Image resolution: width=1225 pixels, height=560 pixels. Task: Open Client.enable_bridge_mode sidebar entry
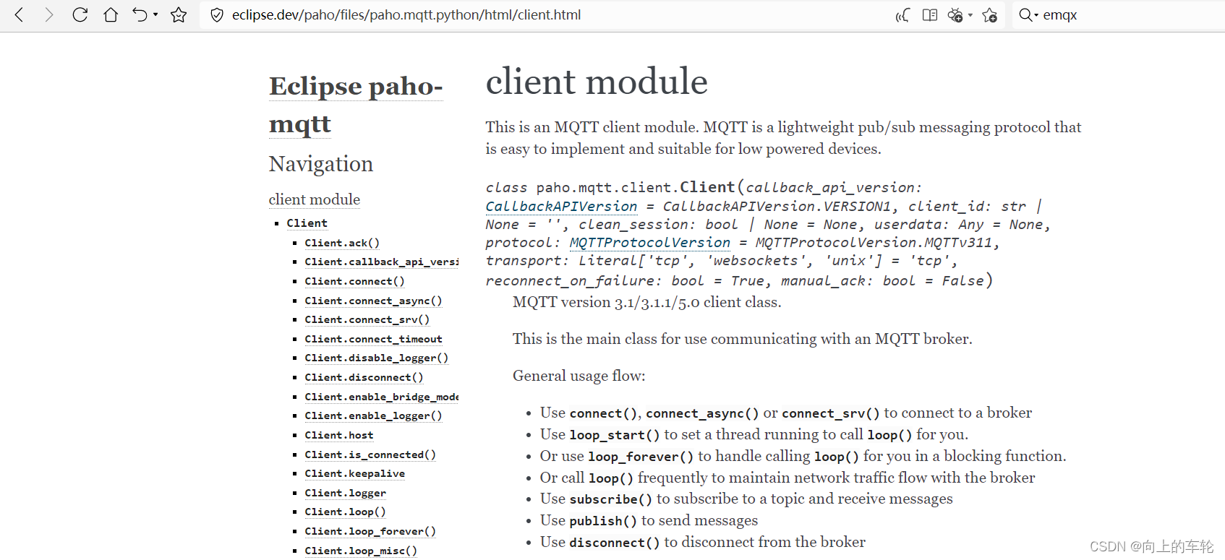coord(382,397)
